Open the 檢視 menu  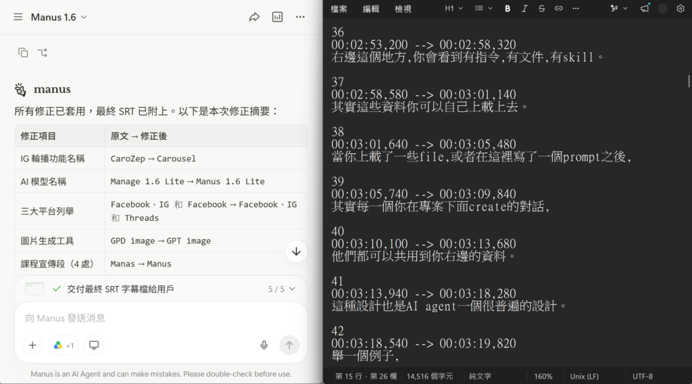(403, 9)
